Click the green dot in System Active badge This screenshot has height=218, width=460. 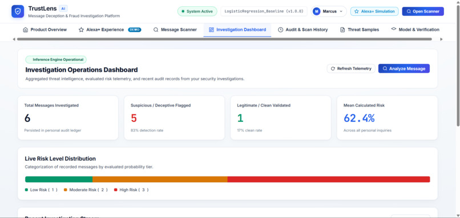[183, 11]
